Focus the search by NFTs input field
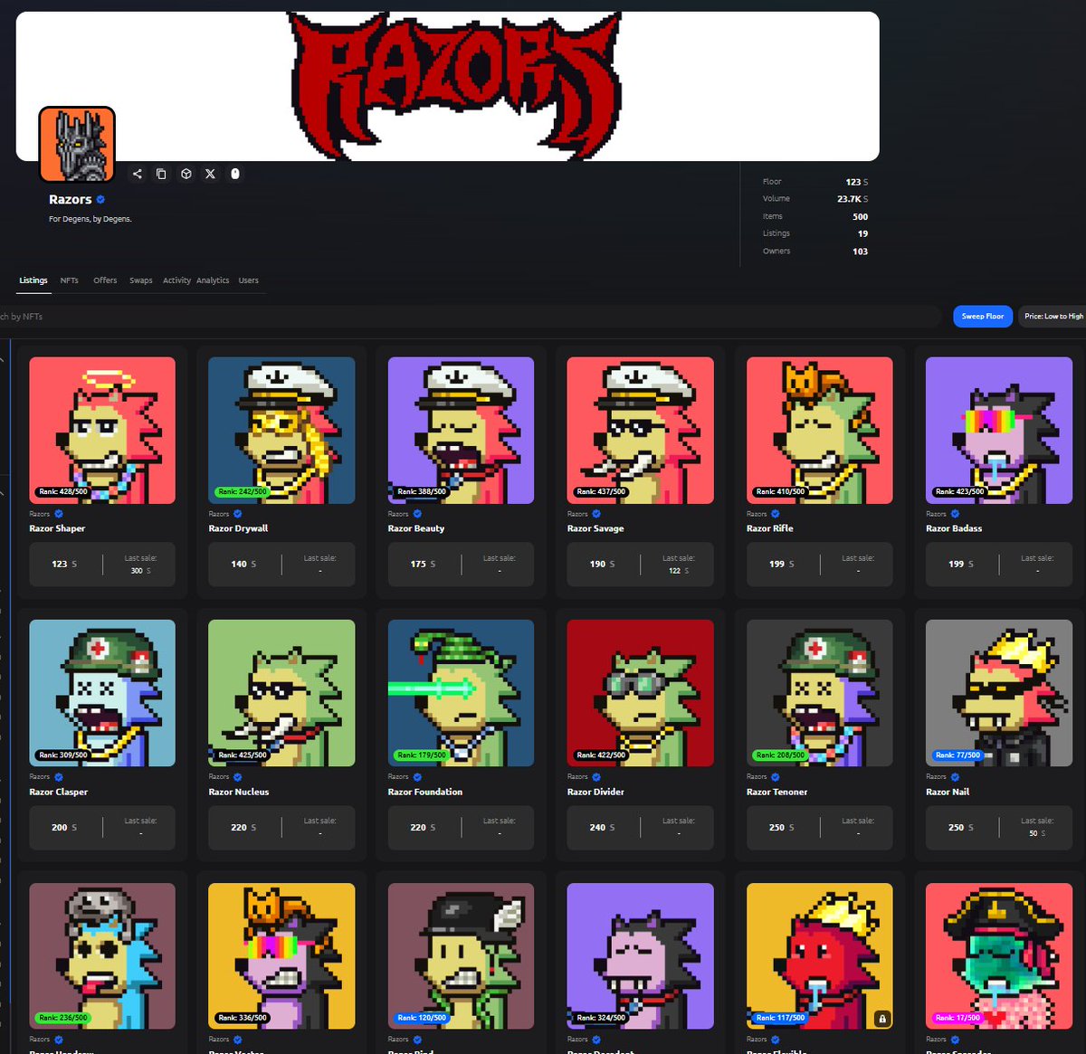Screen dimensions: 1086x1054 pos(471,317)
